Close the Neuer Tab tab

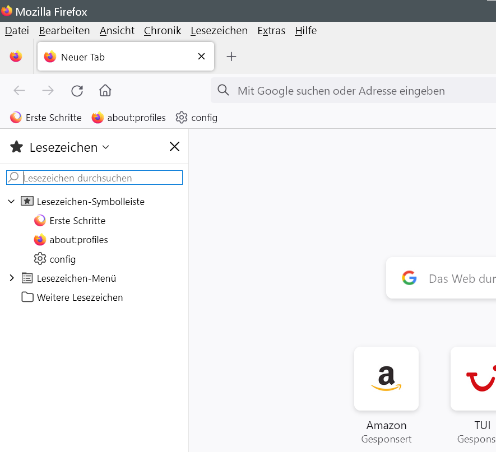(x=202, y=57)
